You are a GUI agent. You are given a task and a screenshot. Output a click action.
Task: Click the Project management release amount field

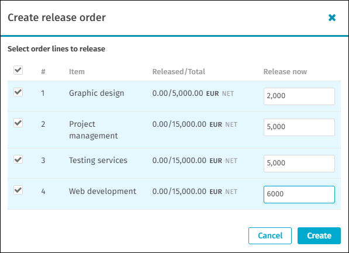299,127
